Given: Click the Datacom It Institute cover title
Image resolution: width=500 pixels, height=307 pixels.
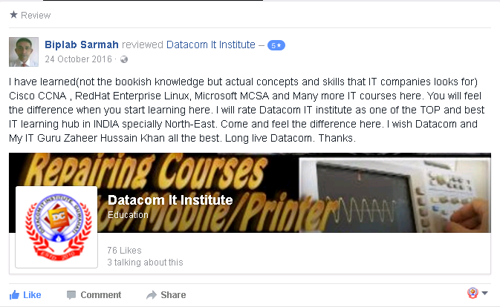Looking at the screenshot, I should (x=170, y=200).
